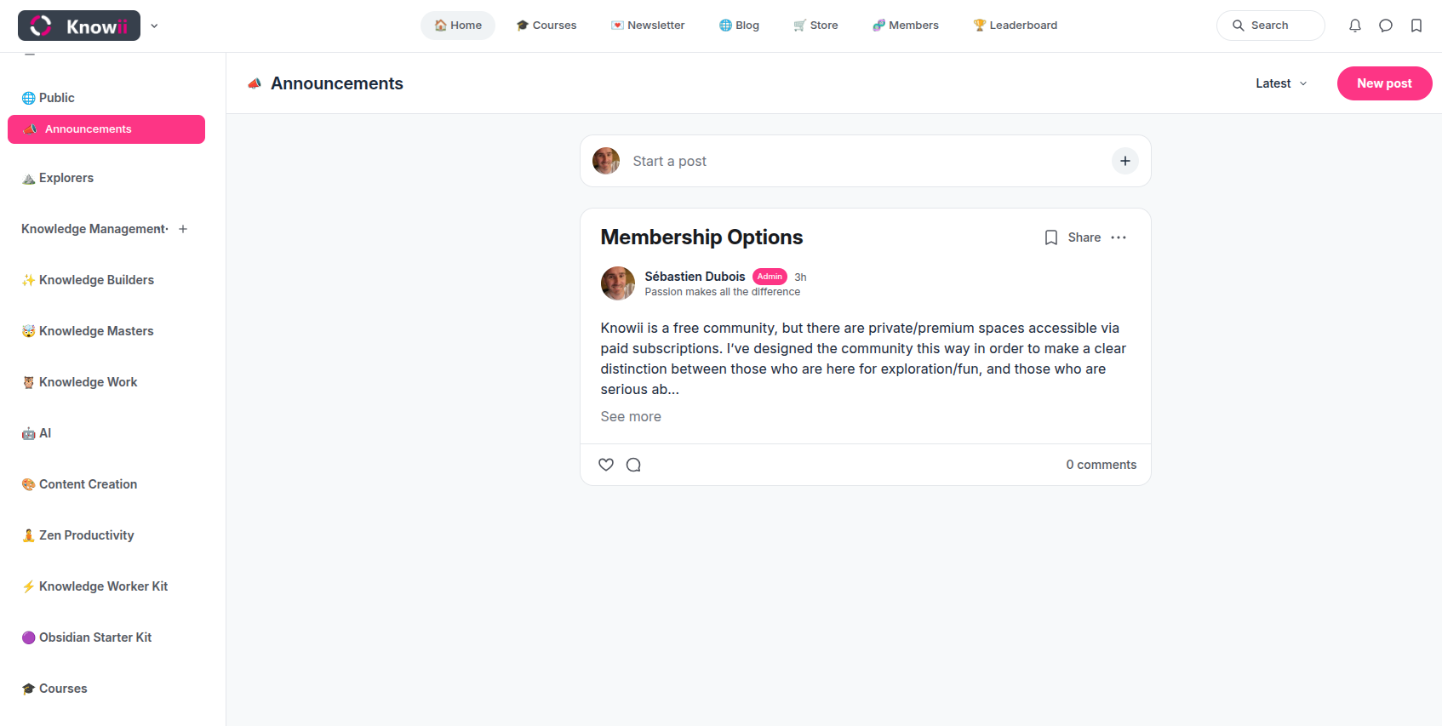Click your avatar in the Start a post box

pos(606,161)
